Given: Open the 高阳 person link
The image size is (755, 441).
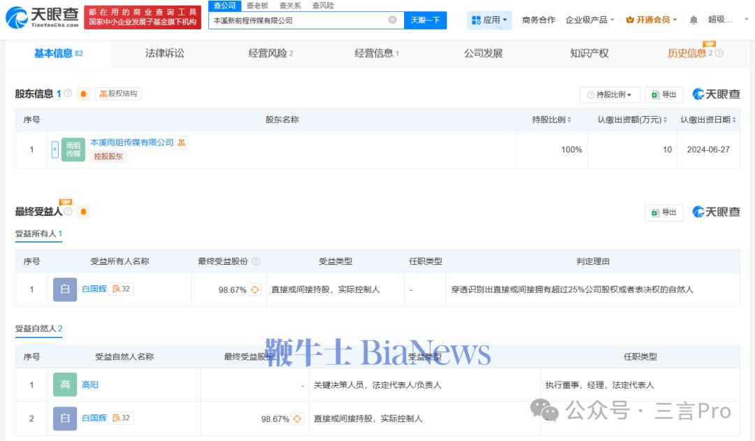Looking at the screenshot, I should click(x=89, y=384).
